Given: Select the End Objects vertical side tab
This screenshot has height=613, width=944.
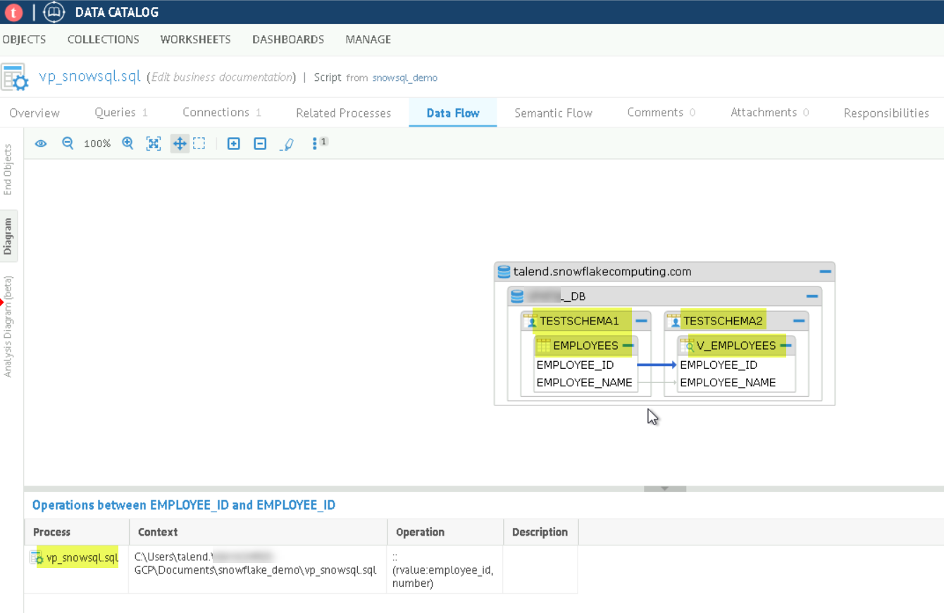Looking at the screenshot, I should point(8,170).
